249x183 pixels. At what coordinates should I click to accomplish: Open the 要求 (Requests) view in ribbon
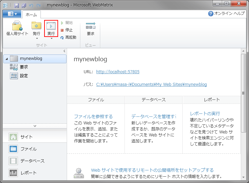pyautogui.click(x=91, y=29)
